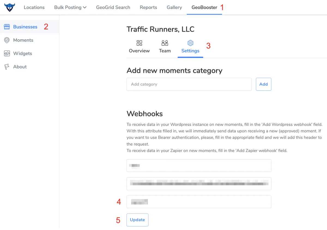The width and height of the screenshot is (327, 230).
Task: Click the 'Traffic Runners, LLC' heading
Action: click(161, 29)
